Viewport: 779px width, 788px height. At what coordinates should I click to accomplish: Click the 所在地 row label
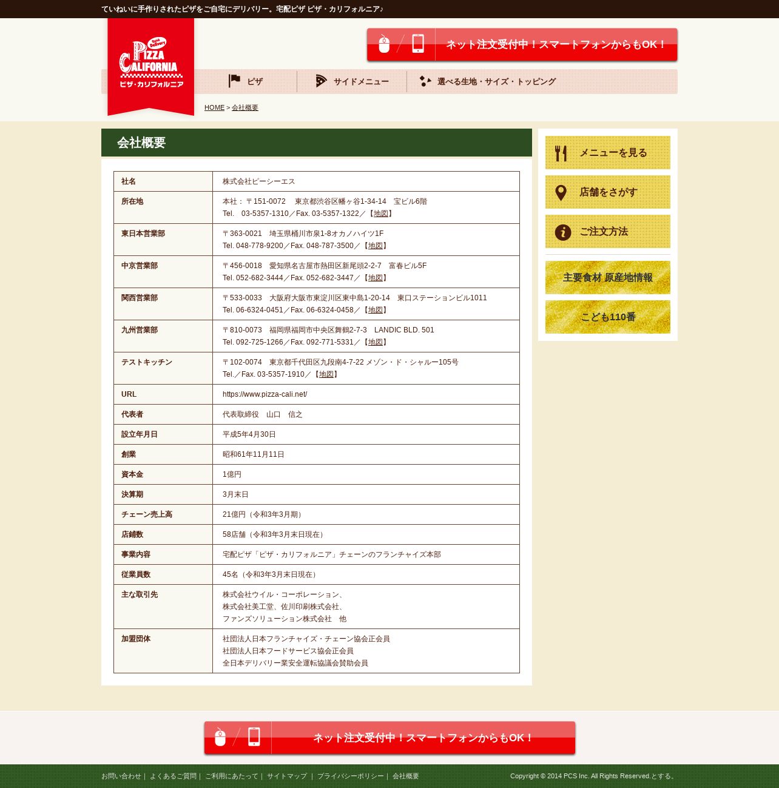click(132, 201)
